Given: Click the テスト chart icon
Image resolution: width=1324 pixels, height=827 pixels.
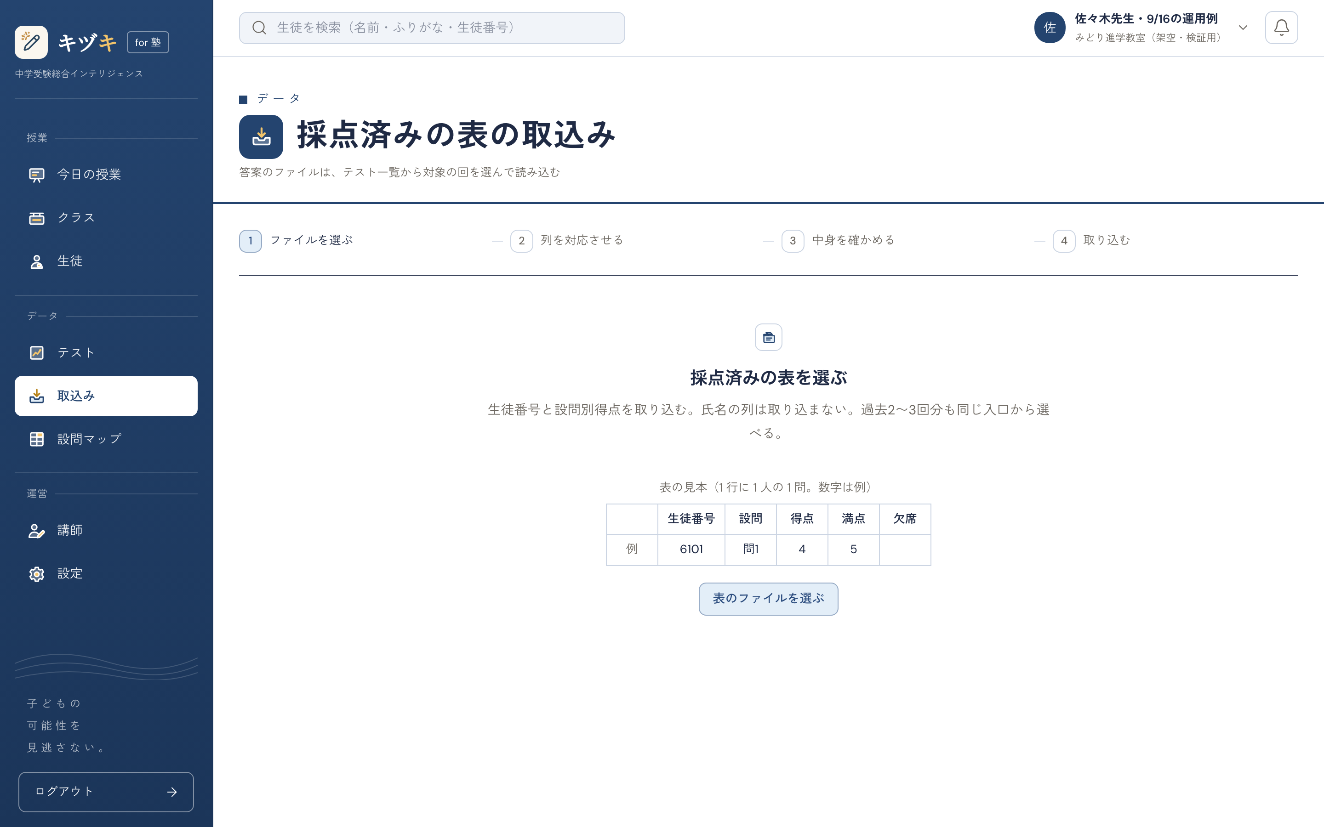Looking at the screenshot, I should [37, 353].
